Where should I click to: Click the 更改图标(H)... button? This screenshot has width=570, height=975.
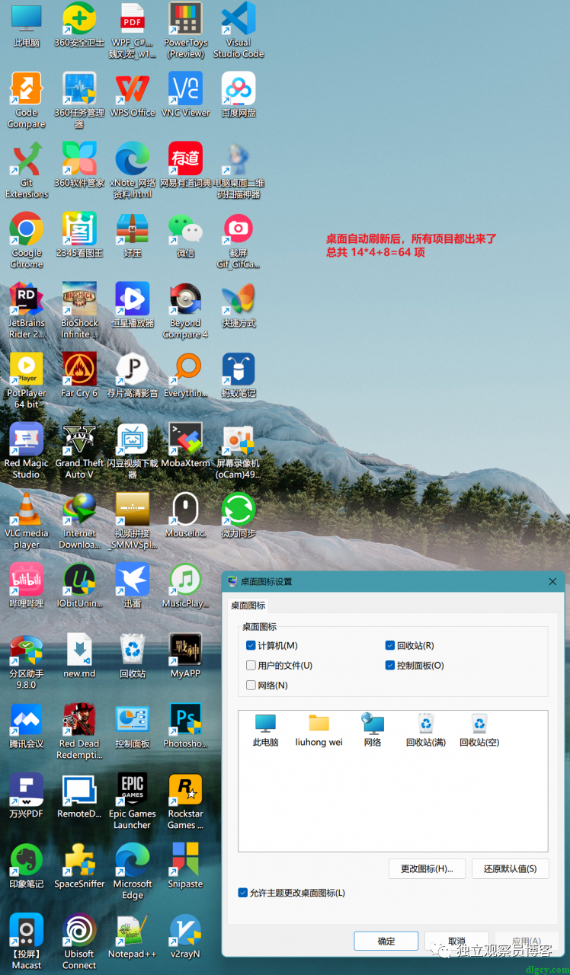pos(427,868)
